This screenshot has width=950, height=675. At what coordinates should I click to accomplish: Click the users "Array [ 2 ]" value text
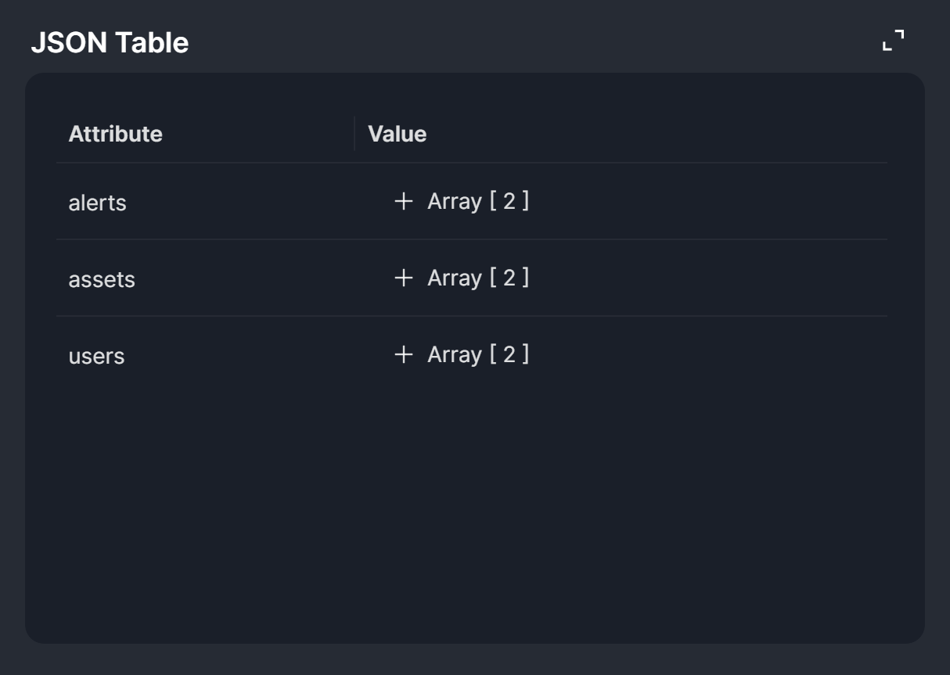pyautogui.click(x=477, y=354)
